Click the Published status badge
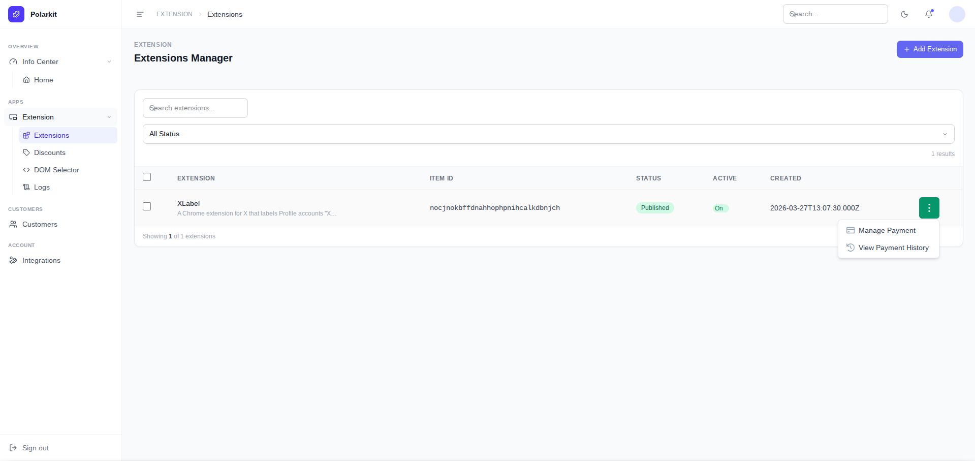Screen dimensions: 975x461 click(x=654, y=207)
